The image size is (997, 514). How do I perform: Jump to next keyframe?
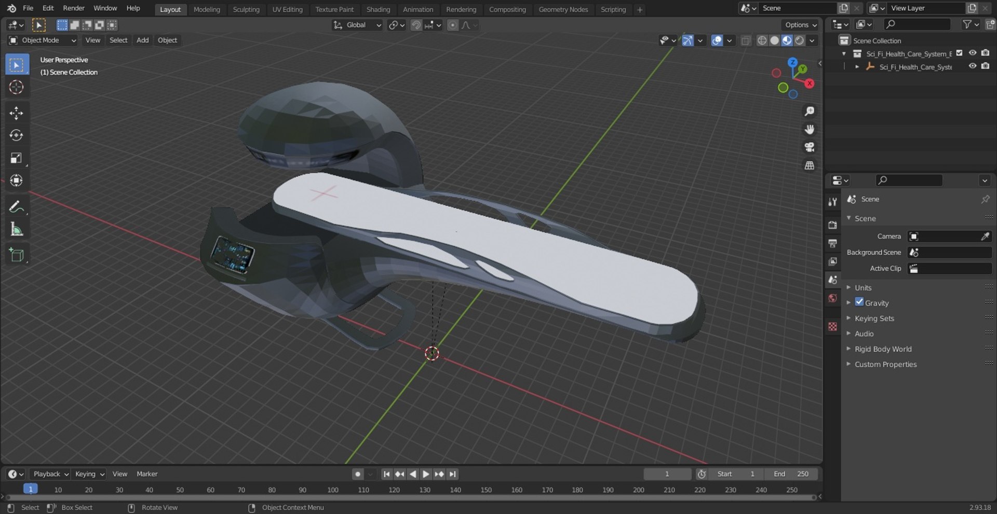click(439, 474)
